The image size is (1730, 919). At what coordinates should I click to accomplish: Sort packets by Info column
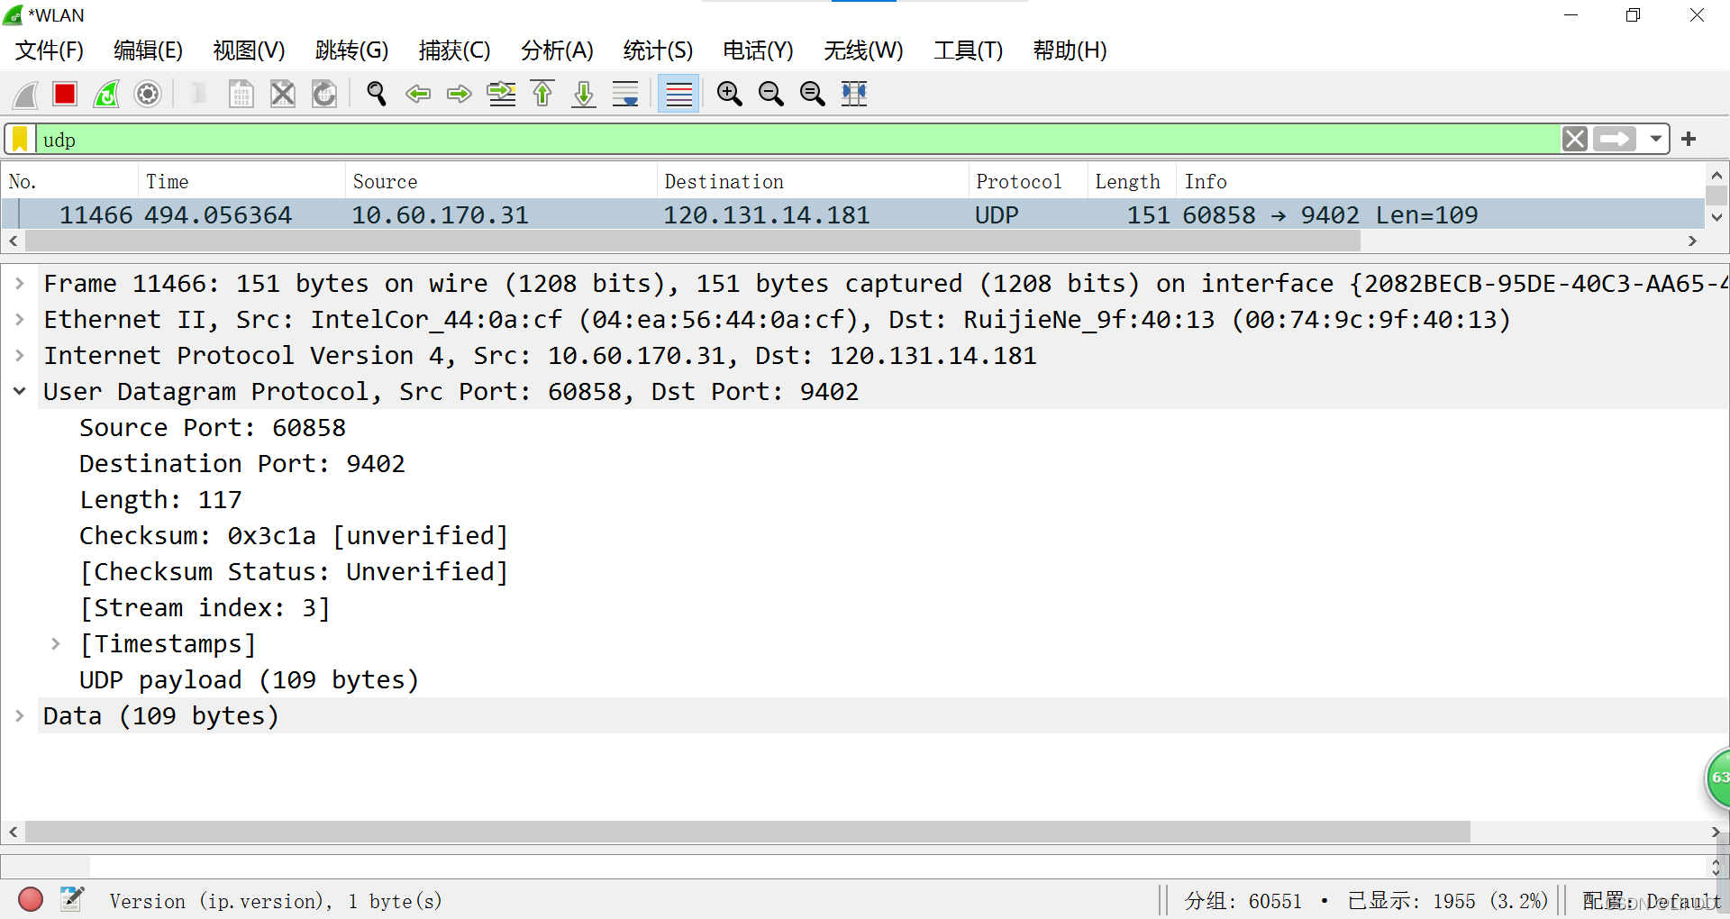[1440, 182]
